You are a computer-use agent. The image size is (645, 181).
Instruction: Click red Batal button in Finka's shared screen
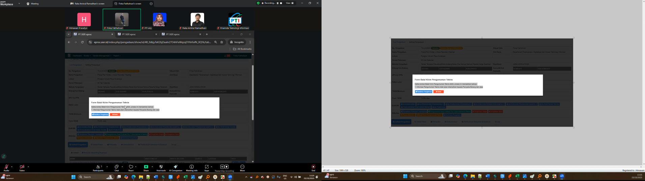115,115
